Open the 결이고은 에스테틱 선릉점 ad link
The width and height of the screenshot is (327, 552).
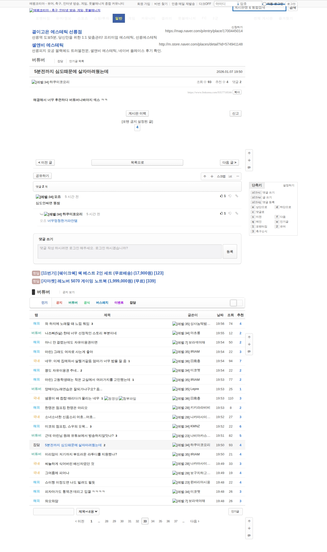coord(57,32)
